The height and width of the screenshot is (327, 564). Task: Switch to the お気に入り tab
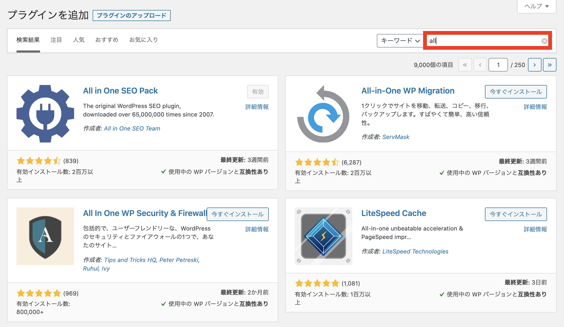(144, 40)
